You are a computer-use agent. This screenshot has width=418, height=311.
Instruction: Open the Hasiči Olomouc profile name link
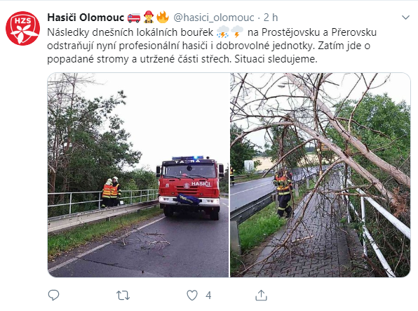click(x=86, y=18)
